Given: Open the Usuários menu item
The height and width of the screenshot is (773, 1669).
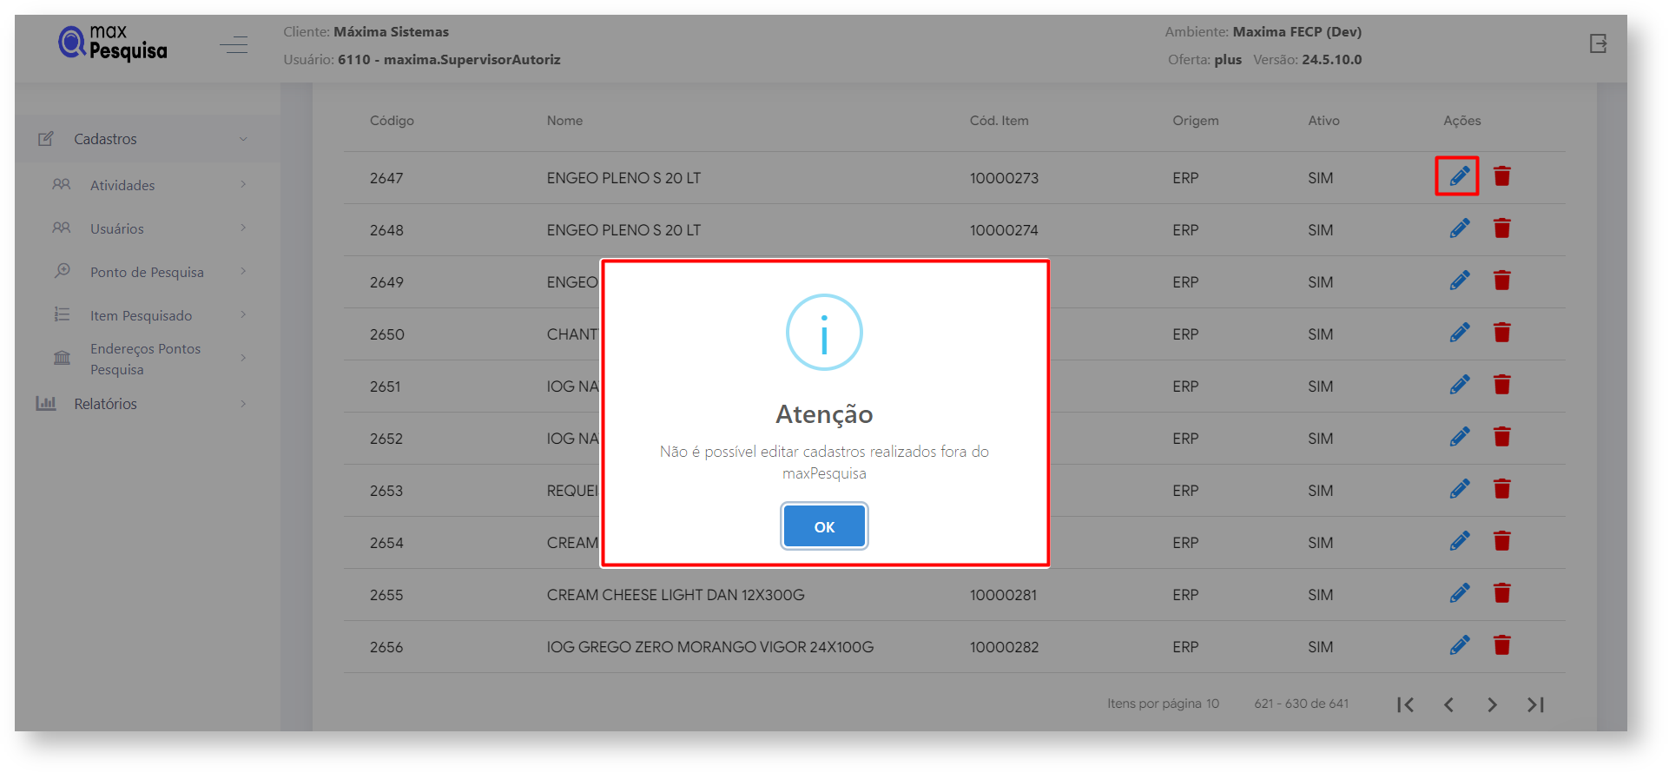Looking at the screenshot, I should [x=117, y=228].
